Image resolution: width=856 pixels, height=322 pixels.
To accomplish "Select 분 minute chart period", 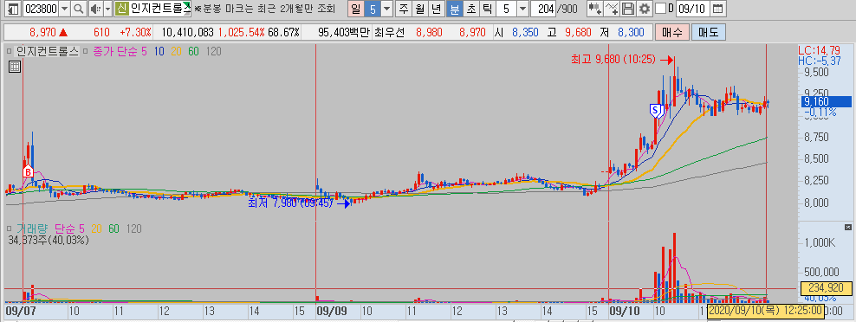I will pos(454,9).
